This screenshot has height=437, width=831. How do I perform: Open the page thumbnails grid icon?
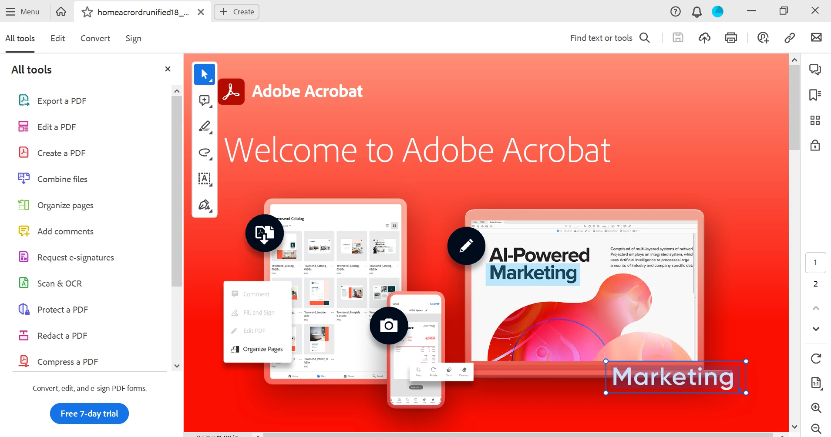click(815, 120)
